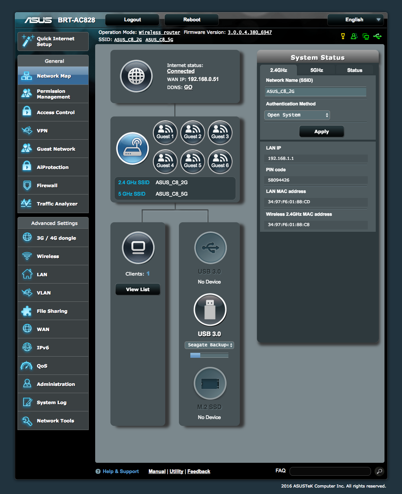Focus the Network Name SSID field
Viewport: 402px width, 494px height.
[x=315, y=91]
